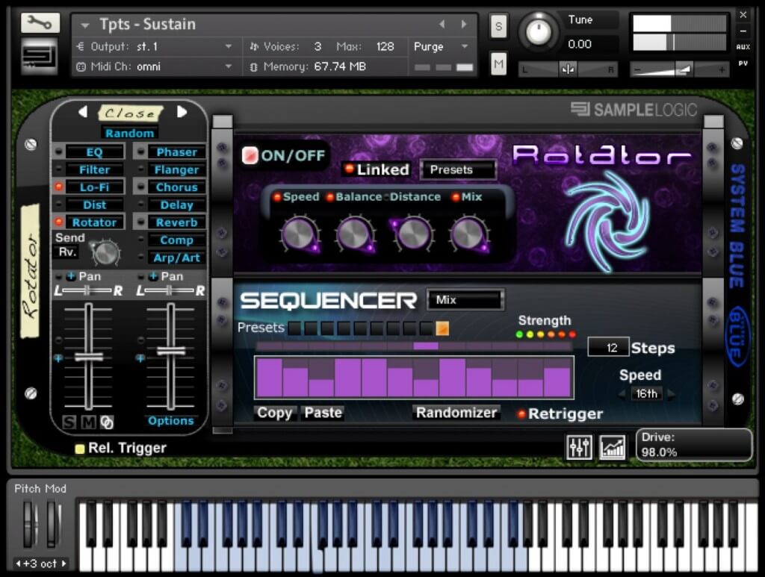Open the EQ effect page
The image size is (765, 577).
point(94,152)
